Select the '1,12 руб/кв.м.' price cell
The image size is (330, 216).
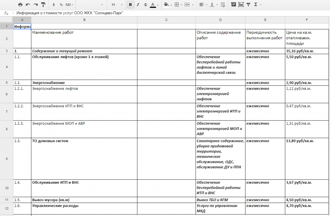[x=307, y=94]
